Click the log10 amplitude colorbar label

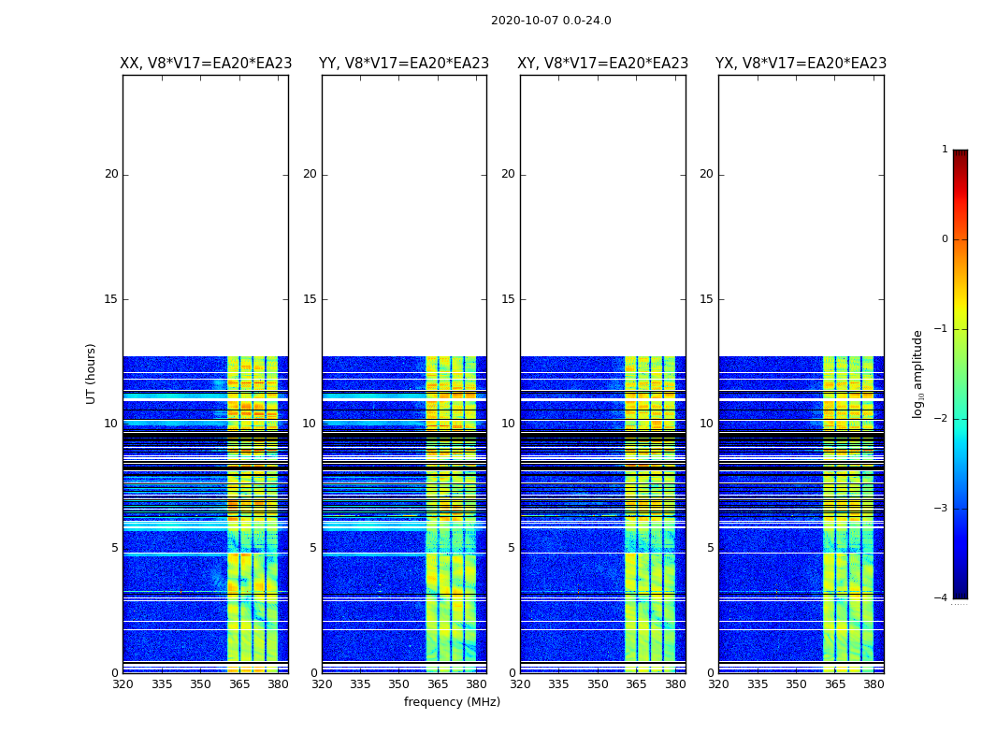pos(917,374)
